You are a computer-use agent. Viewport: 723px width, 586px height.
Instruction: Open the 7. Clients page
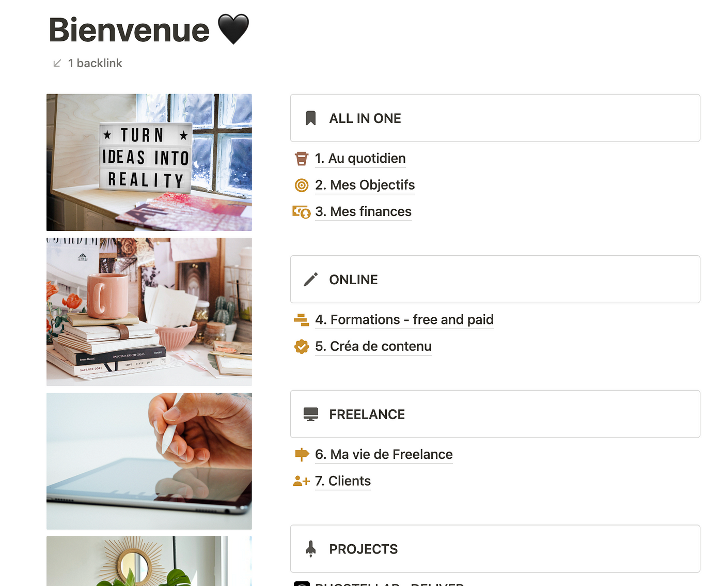click(x=343, y=481)
